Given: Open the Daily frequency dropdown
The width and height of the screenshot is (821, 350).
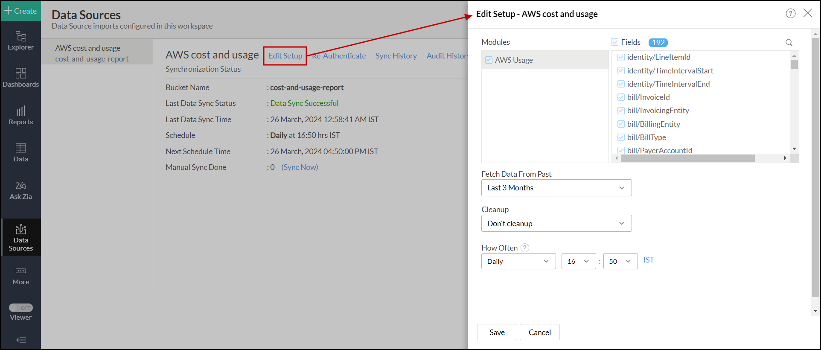Looking at the screenshot, I should click(518, 261).
